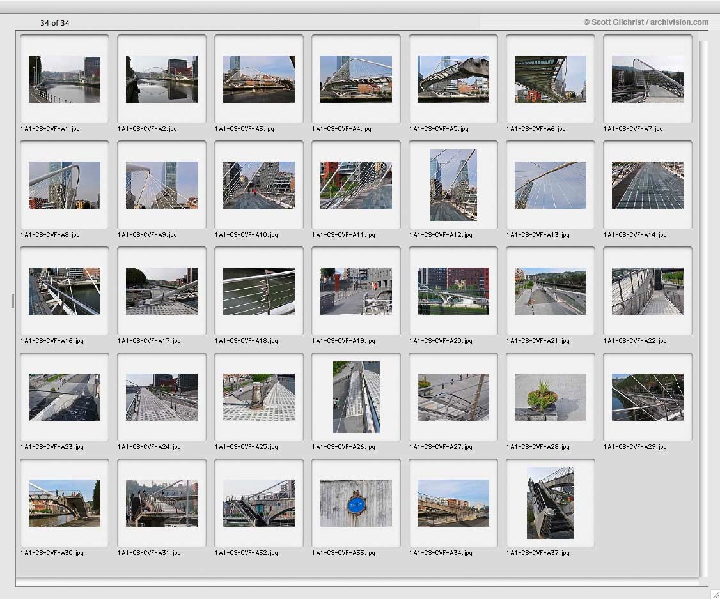Click filename label 1A1-CS-CVF-A1.jpg
Viewport: 720px width, 599px height.
pos(50,129)
